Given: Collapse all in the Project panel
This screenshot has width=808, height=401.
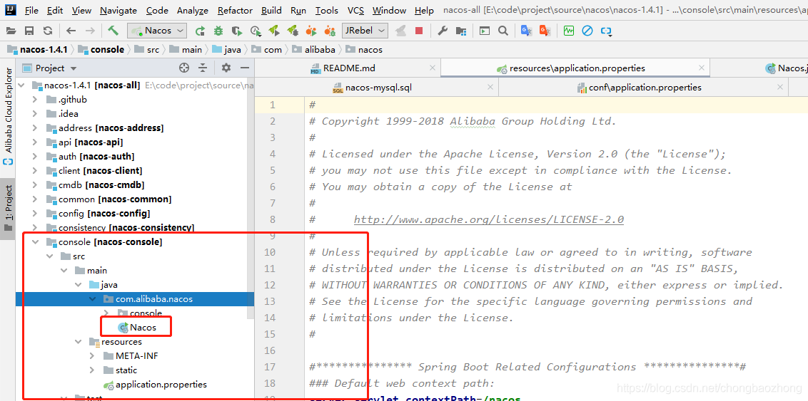Looking at the screenshot, I should tap(203, 68).
